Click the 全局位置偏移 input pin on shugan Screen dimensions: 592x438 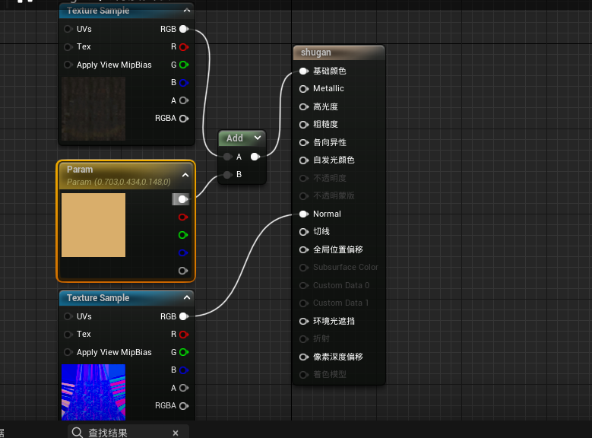303,250
